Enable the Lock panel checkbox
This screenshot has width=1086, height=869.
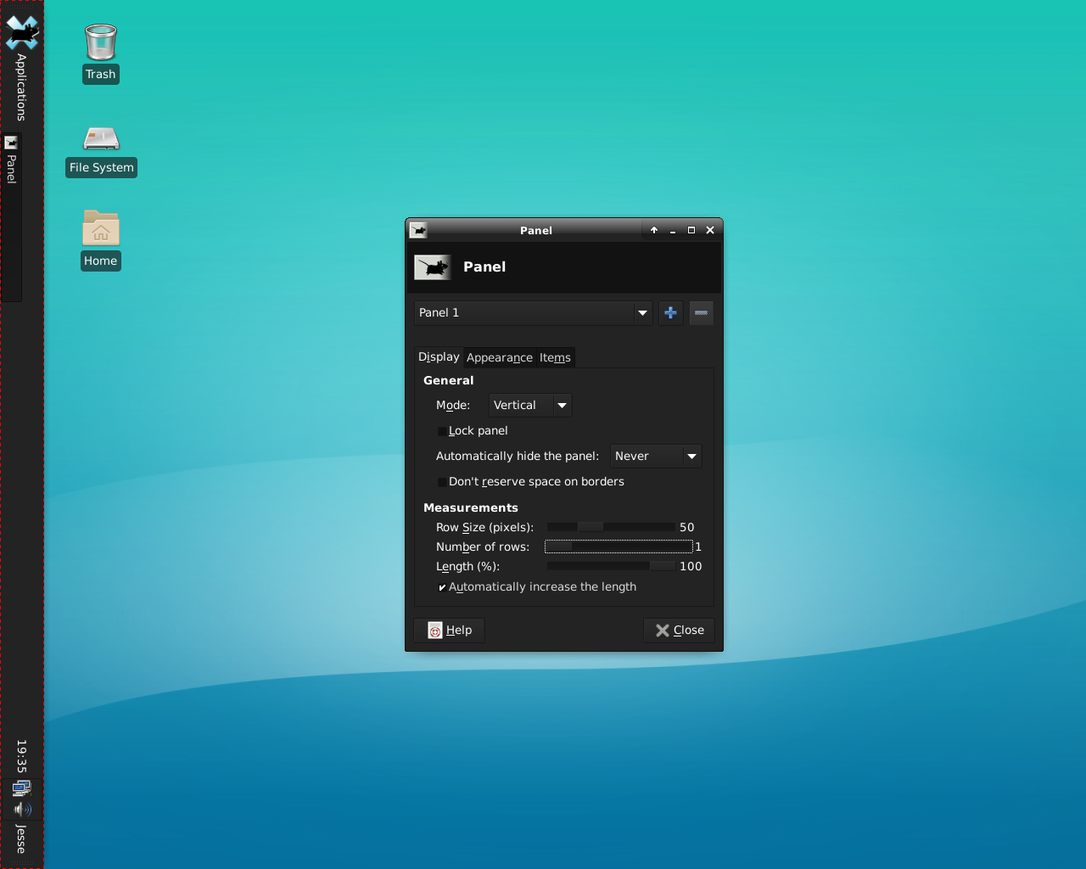click(442, 431)
